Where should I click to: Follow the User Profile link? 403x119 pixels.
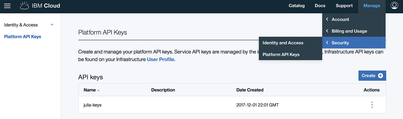coord(160,59)
